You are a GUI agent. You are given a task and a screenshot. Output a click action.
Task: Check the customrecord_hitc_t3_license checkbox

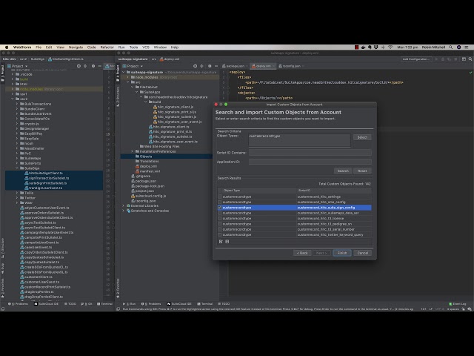pyautogui.click(x=220, y=219)
